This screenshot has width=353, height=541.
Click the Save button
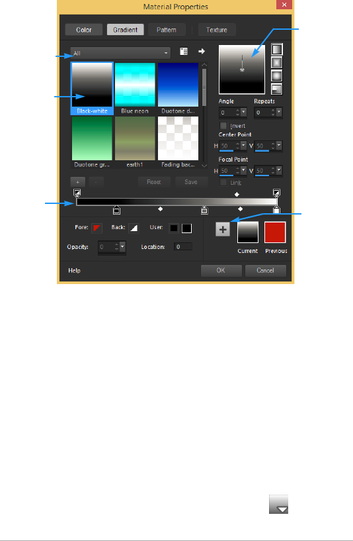click(191, 182)
